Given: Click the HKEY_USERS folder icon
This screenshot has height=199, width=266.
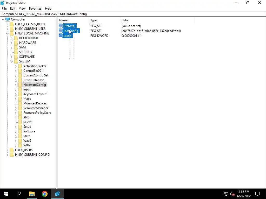Looking at the screenshot, I should tap(12, 150).
